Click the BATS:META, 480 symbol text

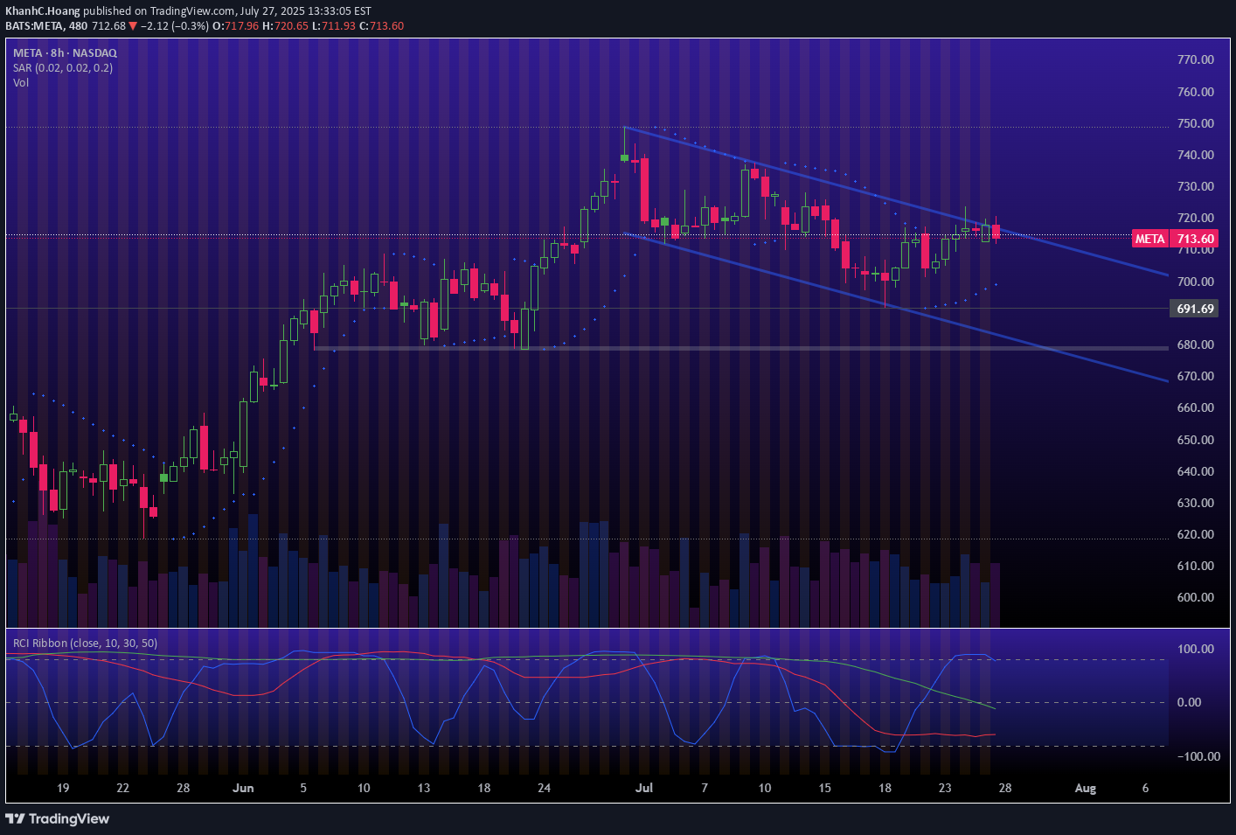(x=46, y=26)
